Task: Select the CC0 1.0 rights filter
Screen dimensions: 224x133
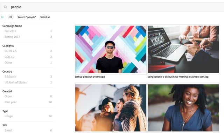Action: (27, 57)
